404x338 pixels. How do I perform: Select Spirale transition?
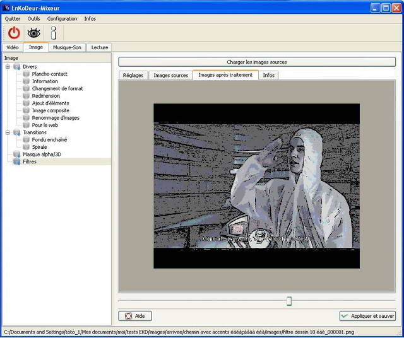pyautogui.click(x=39, y=147)
